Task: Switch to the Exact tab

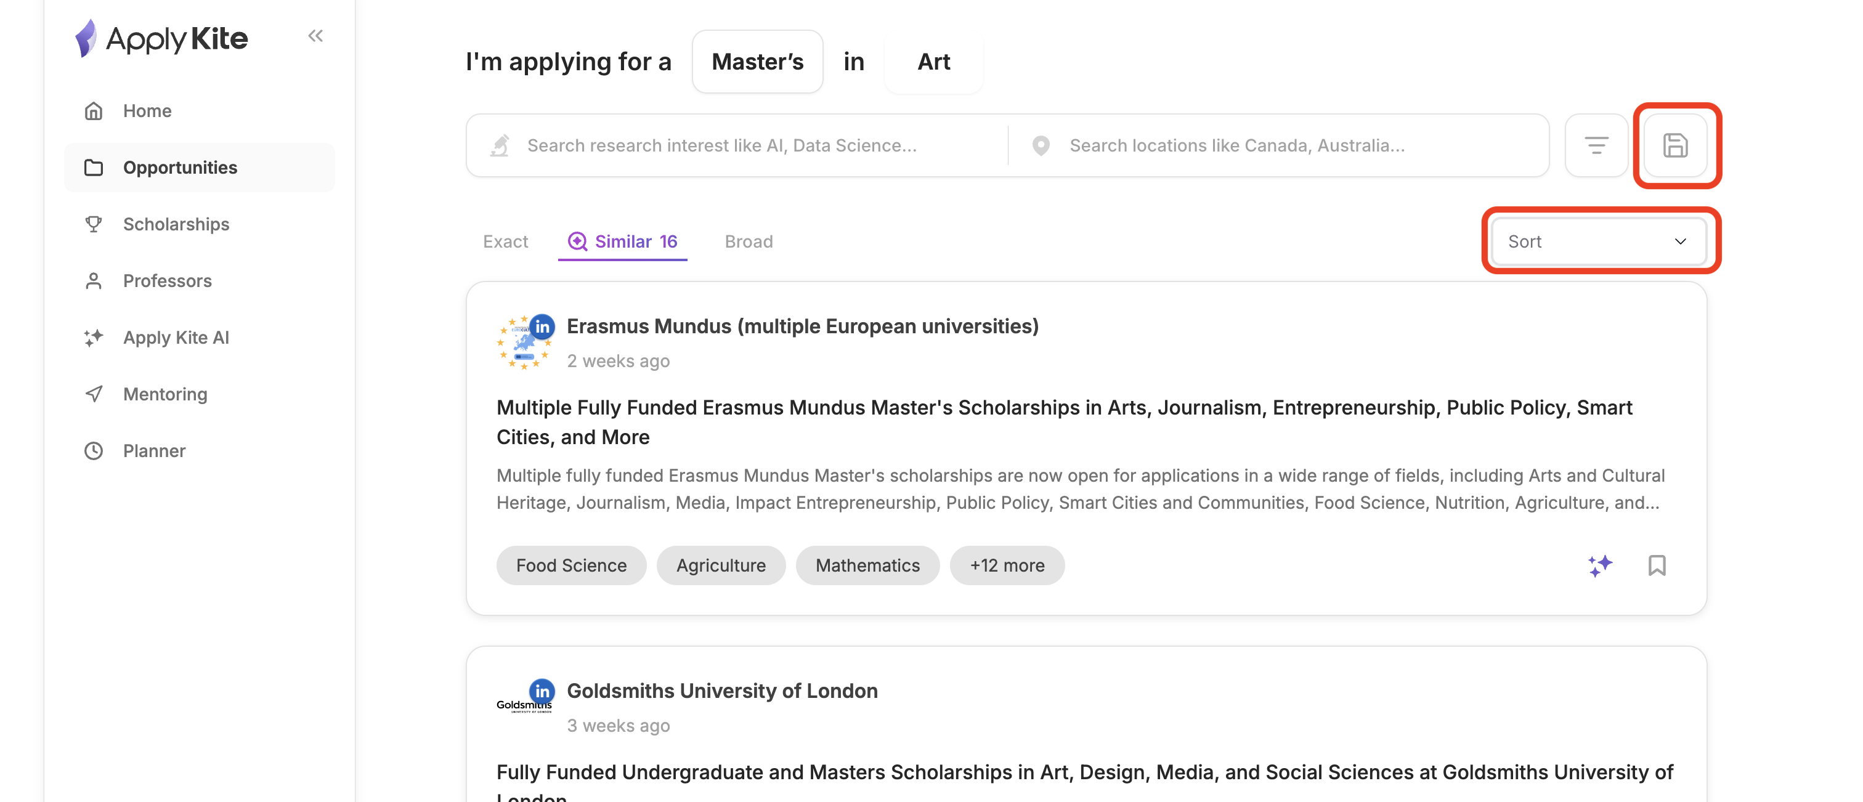Action: [505, 241]
